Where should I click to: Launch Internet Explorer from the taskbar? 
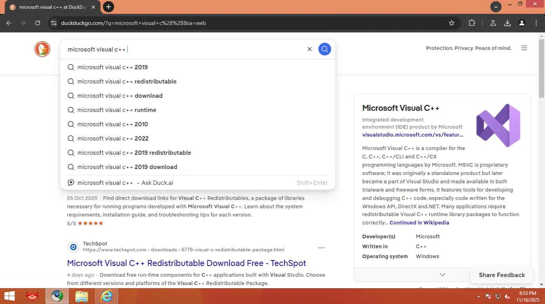[x=107, y=296]
